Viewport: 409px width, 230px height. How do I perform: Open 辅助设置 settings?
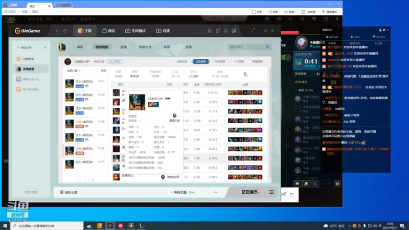tap(69, 192)
